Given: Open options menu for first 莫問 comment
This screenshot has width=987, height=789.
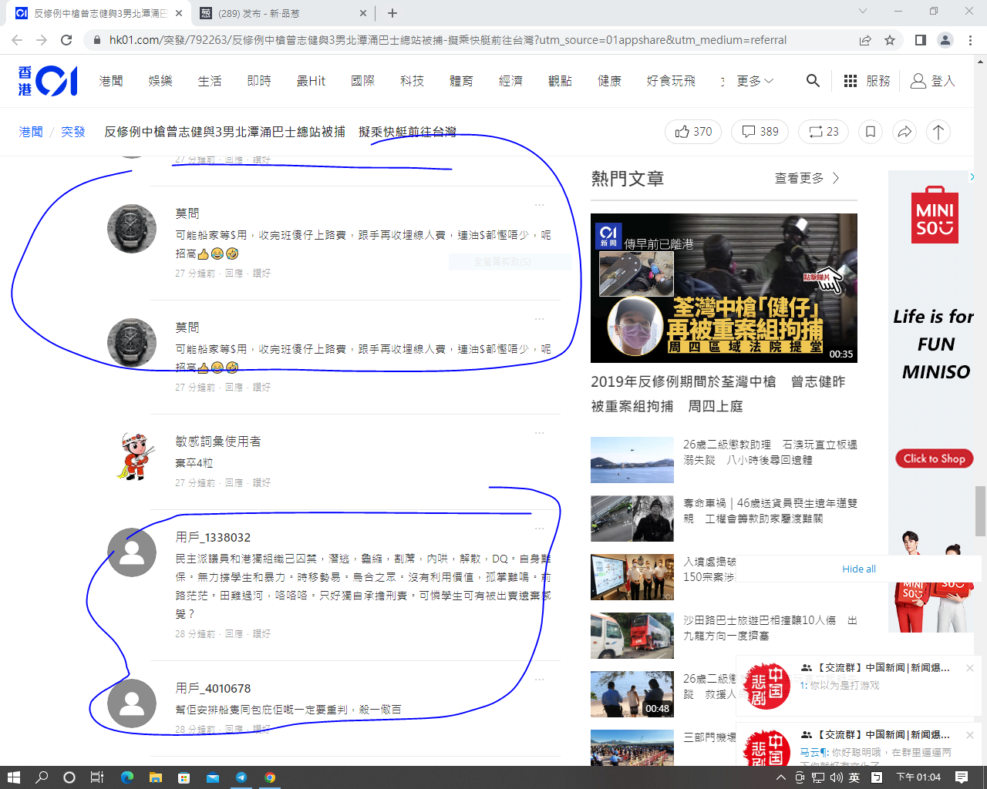Looking at the screenshot, I should tap(539, 205).
